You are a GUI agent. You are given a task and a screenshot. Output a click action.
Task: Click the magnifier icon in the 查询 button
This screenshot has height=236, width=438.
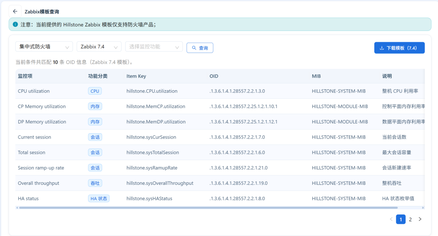(194, 48)
